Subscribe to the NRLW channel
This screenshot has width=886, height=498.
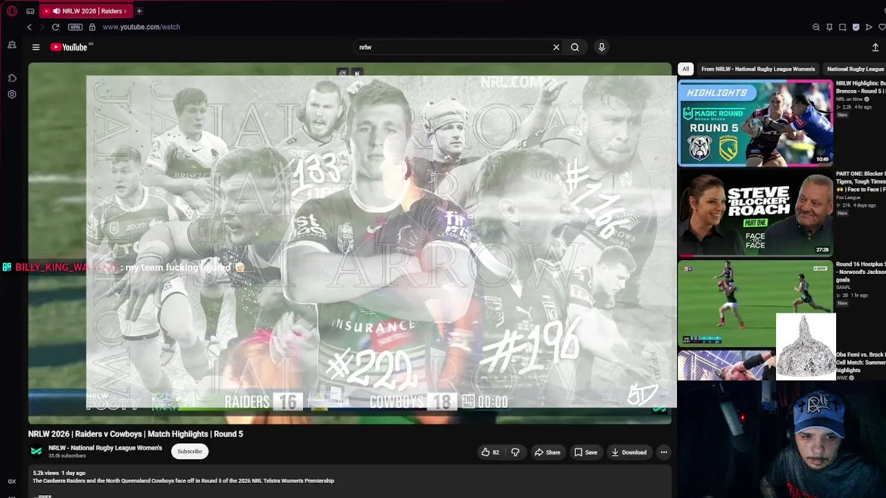coord(190,452)
